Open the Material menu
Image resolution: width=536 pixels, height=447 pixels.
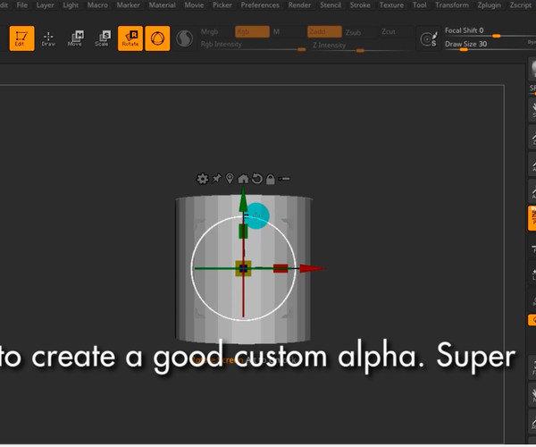(x=162, y=5)
